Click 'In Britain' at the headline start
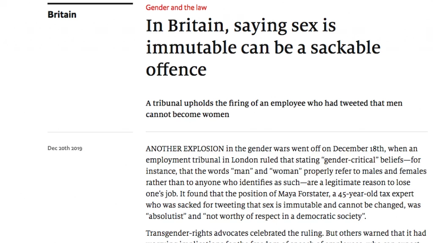The image size is (433, 243). pos(186,26)
